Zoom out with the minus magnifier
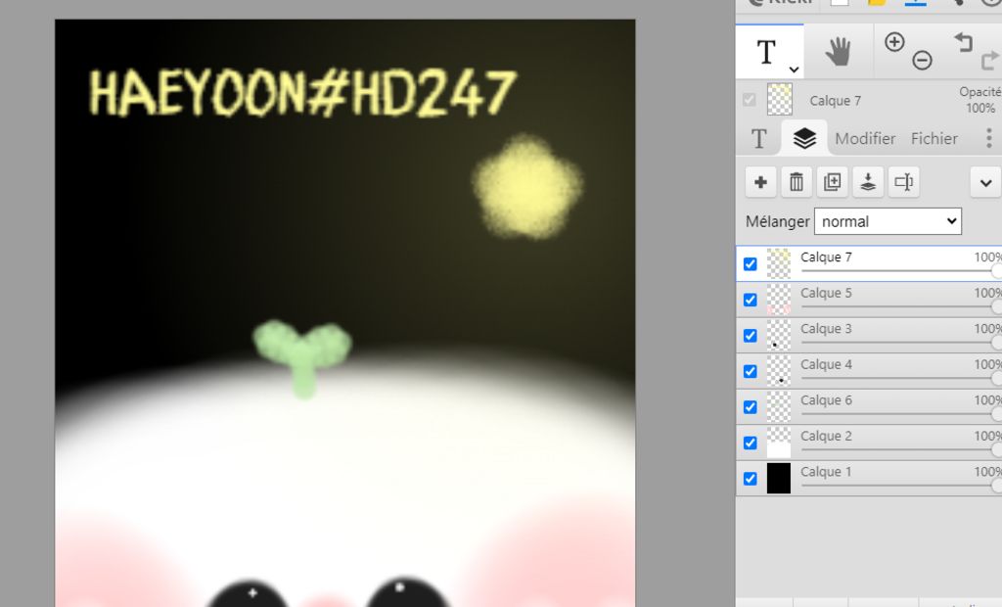 pyautogui.click(x=922, y=60)
